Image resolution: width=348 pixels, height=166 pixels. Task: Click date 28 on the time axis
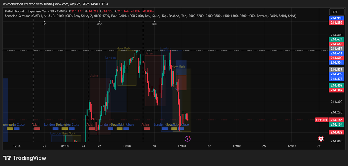pyautogui.click(x=264, y=146)
